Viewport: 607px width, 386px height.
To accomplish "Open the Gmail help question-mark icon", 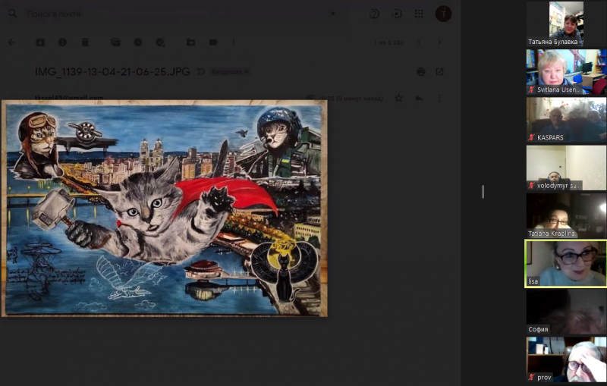I will tap(374, 14).
